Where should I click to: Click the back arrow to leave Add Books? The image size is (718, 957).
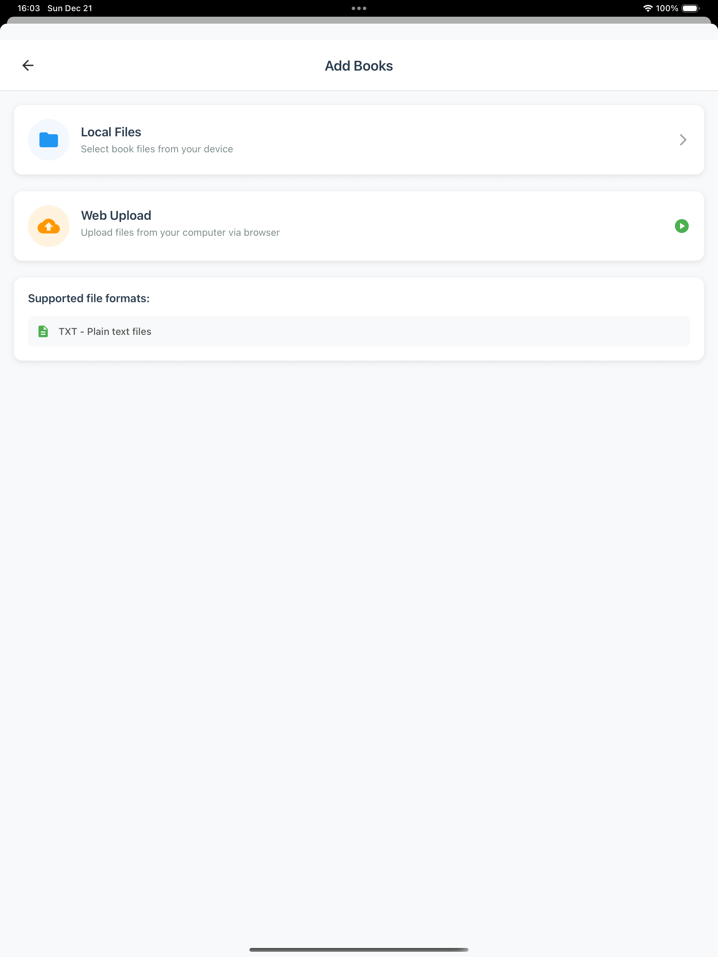click(x=28, y=65)
